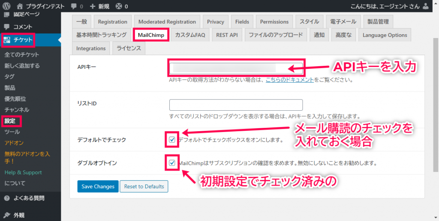
Task: Focus the APIキー input field
Action: click(x=236, y=68)
